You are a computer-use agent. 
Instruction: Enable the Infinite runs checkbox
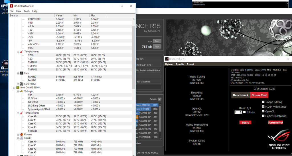tap(244, 112)
